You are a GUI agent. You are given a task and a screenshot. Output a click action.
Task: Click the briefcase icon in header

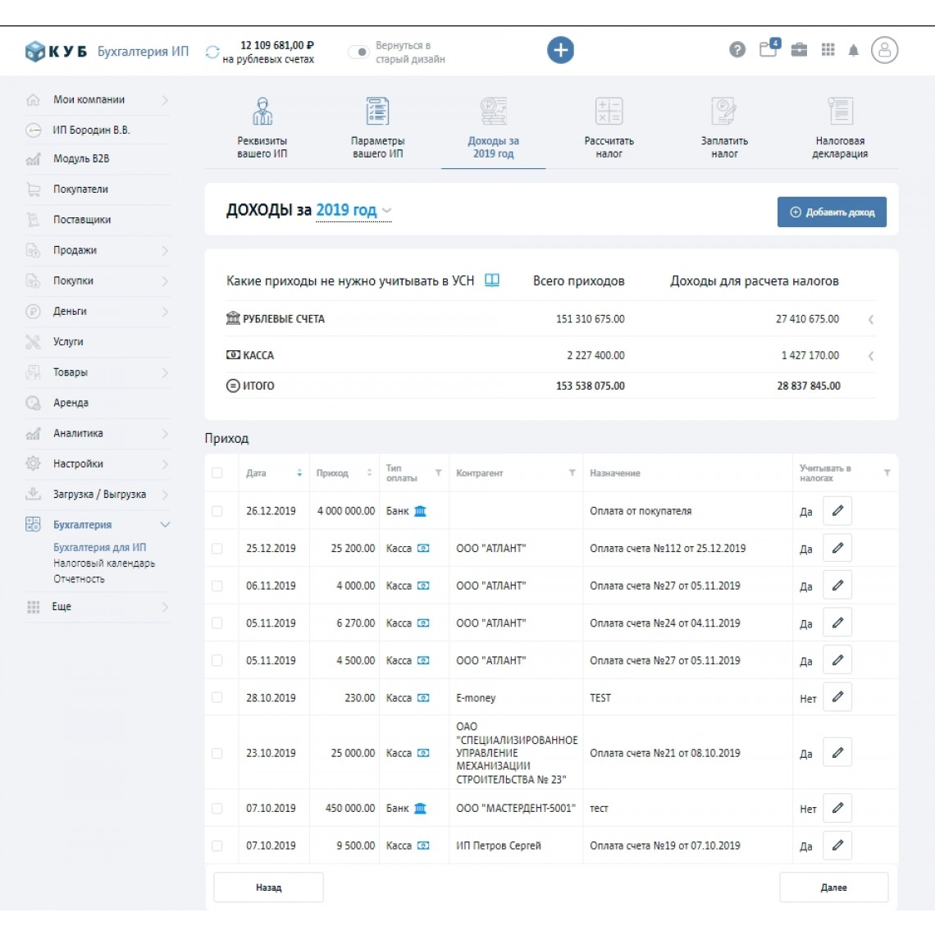pos(799,49)
